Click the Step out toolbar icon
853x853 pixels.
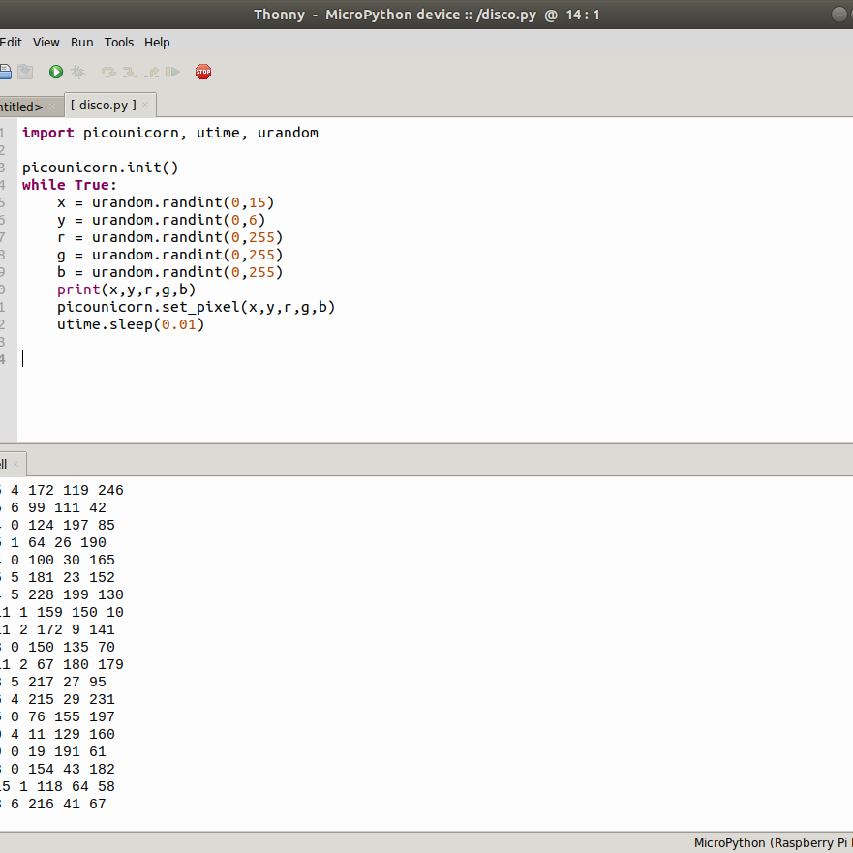(152, 72)
